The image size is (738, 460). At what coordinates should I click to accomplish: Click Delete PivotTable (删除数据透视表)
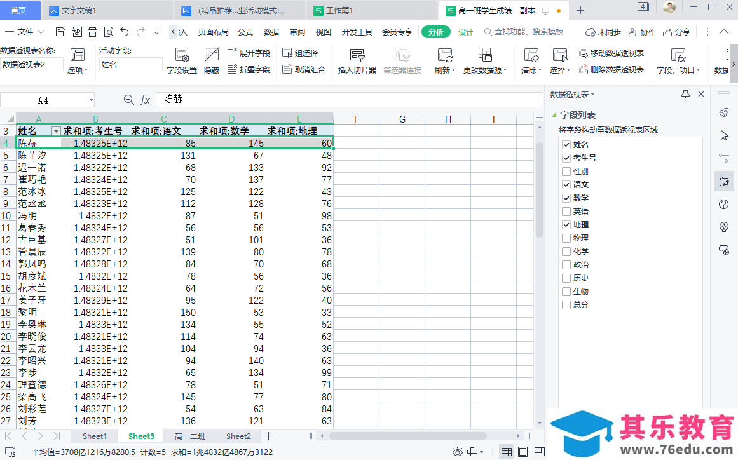[611, 70]
